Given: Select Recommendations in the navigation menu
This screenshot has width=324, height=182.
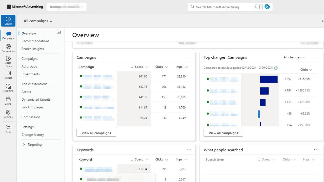Looking at the screenshot, I should pos(35,41).
